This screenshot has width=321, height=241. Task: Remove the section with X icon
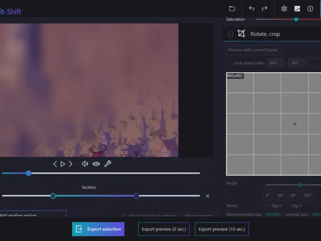click(207, 196)
